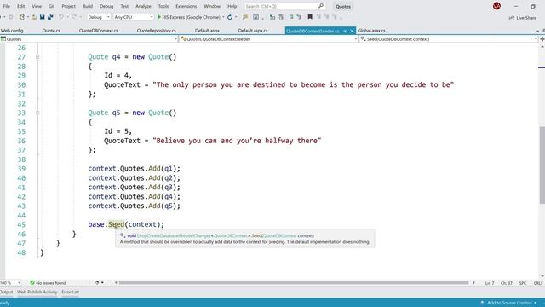Click the Undo arrow icon
The width and height of the screenshot is (545, 307).
pos(61,17)
